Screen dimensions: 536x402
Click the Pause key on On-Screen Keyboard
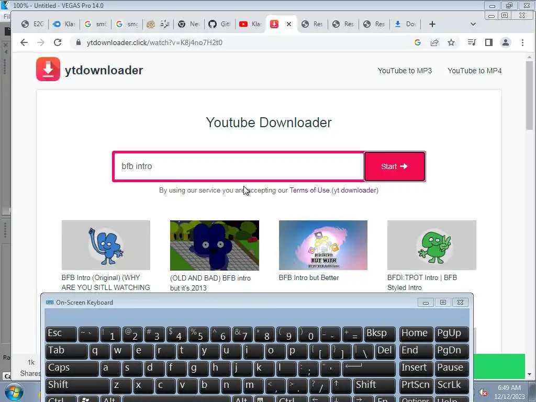coord(452,368)
